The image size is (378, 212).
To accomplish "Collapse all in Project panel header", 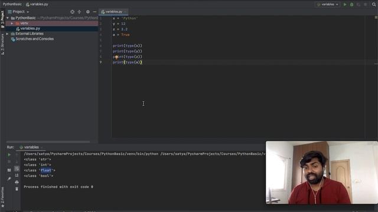I will [x=79, y=12].
